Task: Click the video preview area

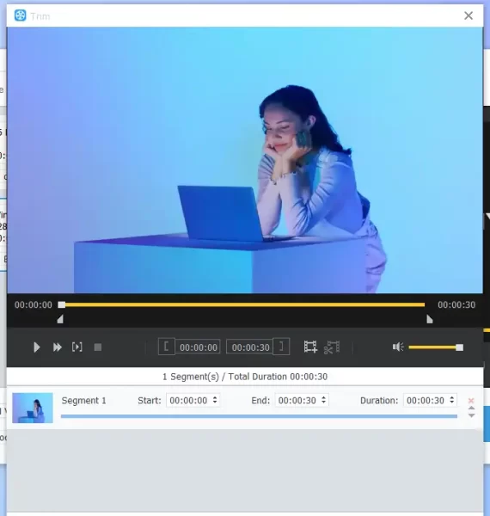Action: (x=245, y=160)
